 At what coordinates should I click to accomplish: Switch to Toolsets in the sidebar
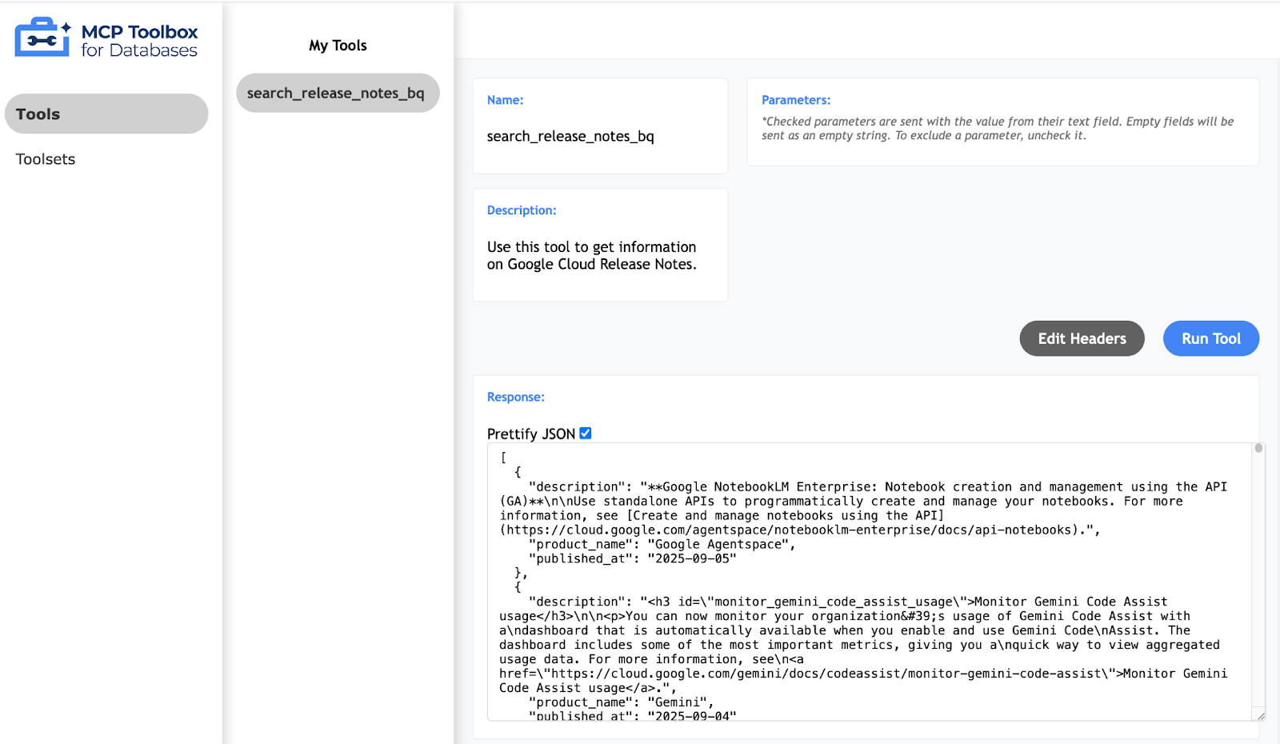pos(46,159)
